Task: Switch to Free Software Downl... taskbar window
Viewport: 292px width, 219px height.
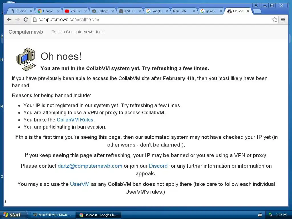Action: pos(52,215)
